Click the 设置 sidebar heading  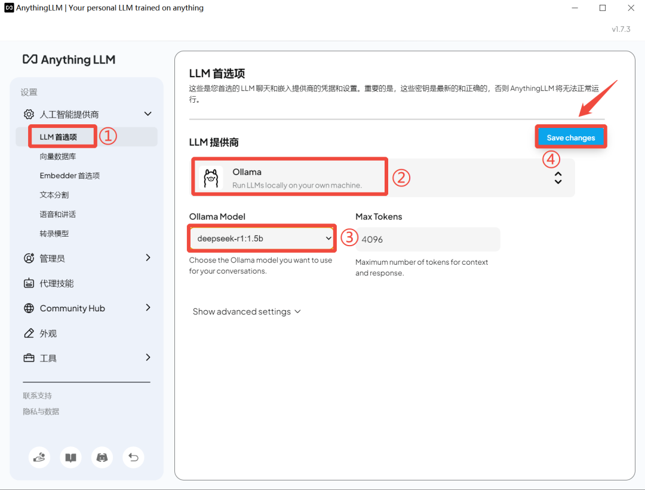coord(29,92)
